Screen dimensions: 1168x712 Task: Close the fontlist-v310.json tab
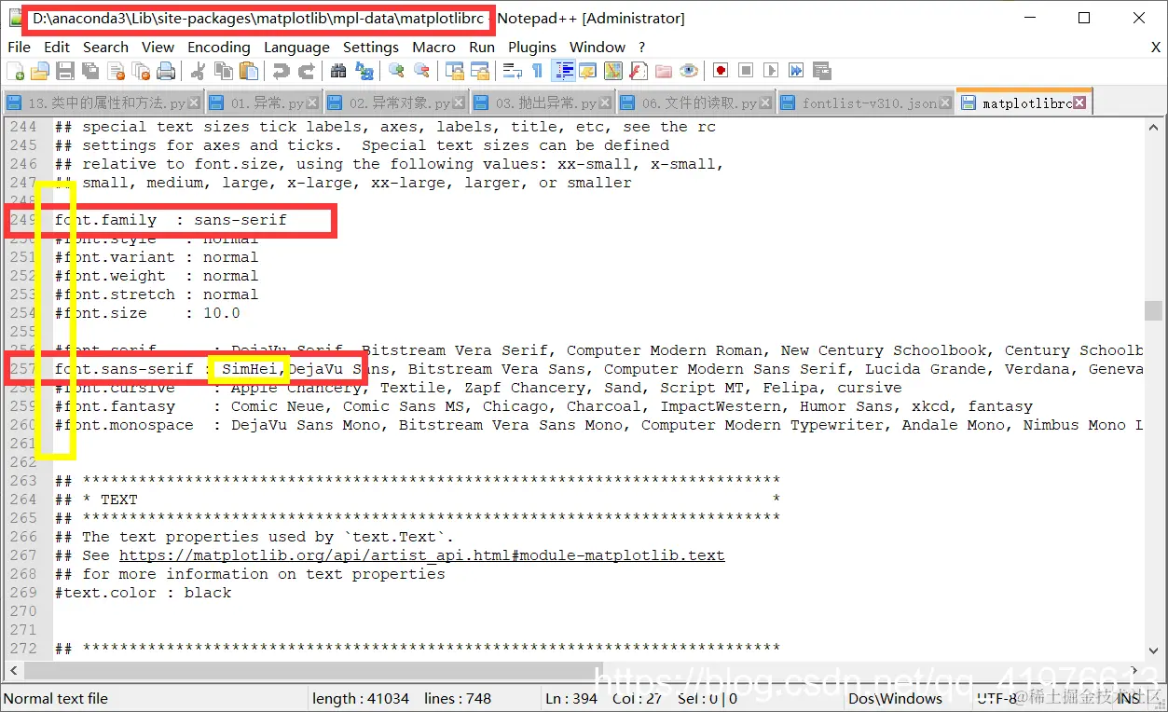pyautogui.click(x=945, y=103)
